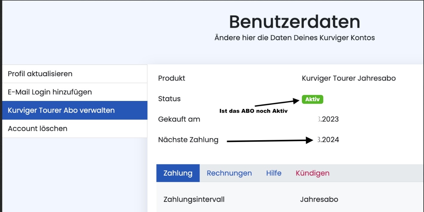The image size is (424, 212).
Task: Switch to the Hilfe tab
Action: 274,173
